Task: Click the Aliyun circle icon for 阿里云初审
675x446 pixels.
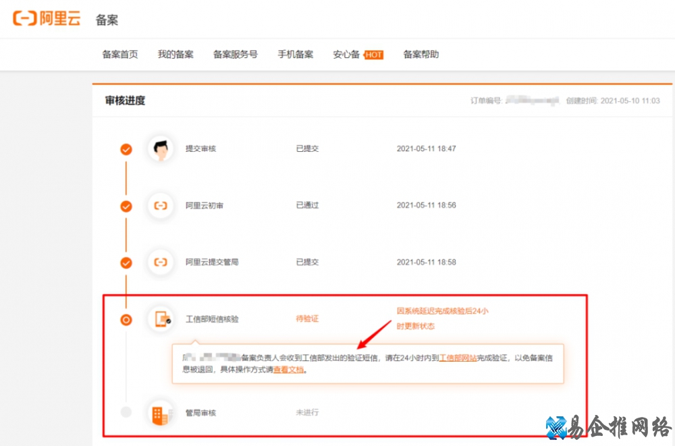Action: [x=160, y=206]
